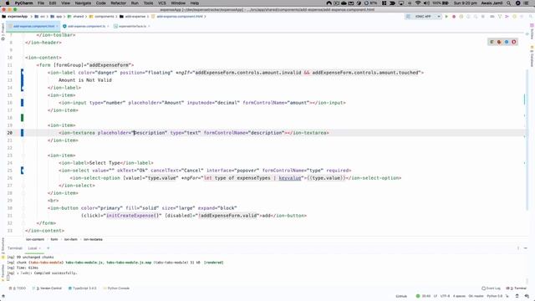Add a new terminal session with plus

tap(48, 248)
